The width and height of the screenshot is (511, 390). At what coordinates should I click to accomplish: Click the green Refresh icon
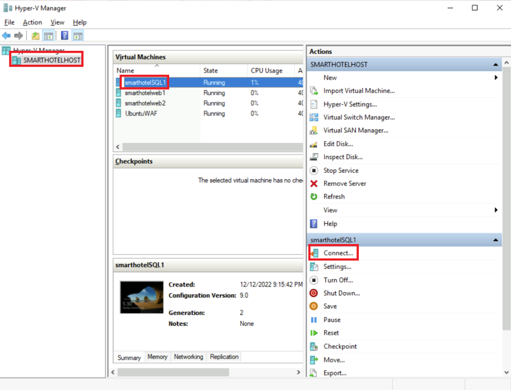click(x=314, y=197)
